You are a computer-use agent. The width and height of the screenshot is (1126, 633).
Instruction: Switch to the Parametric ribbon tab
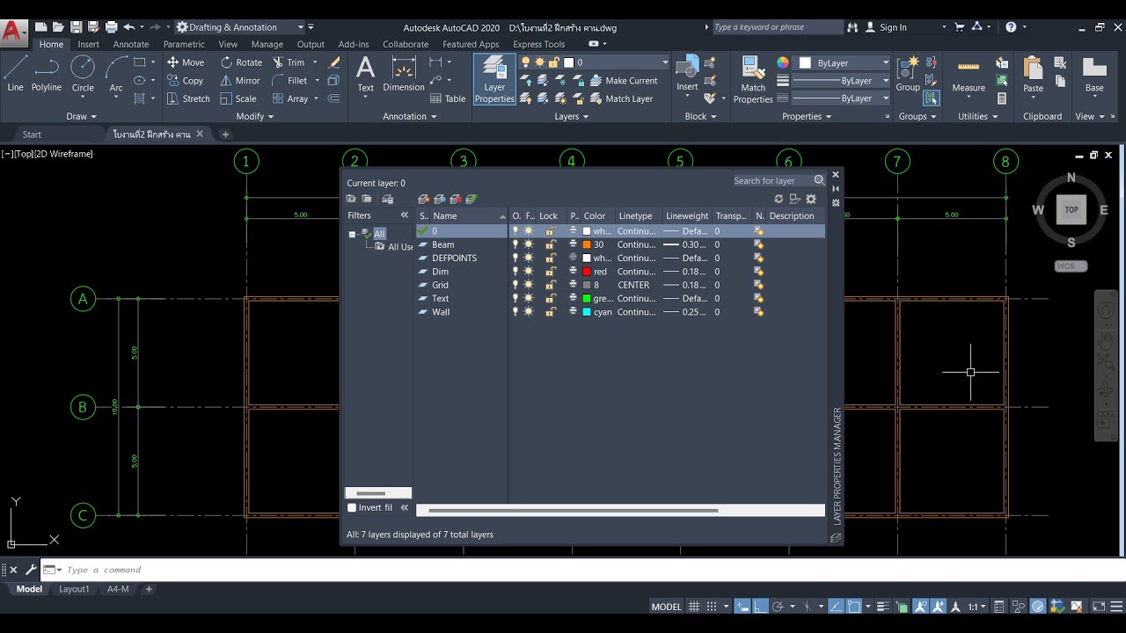[184, 44]
